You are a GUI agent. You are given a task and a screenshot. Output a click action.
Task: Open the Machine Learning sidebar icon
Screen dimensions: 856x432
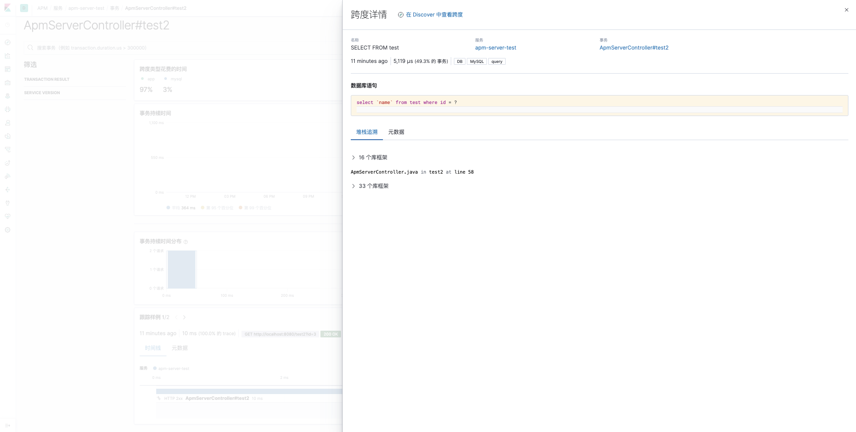pos(8,109)
